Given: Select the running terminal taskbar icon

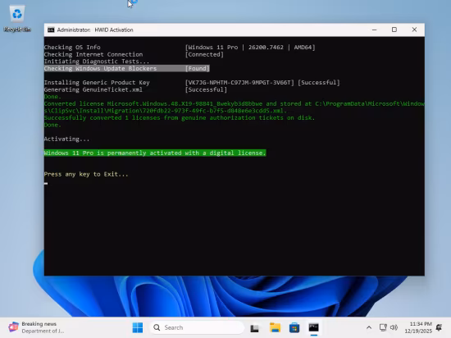Looking at the screenshot, I should tap(314, 327).
